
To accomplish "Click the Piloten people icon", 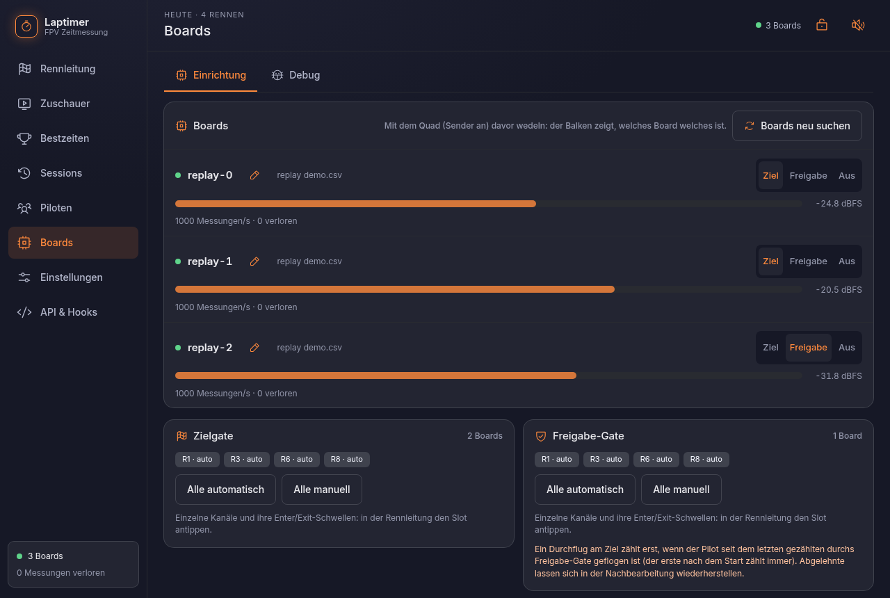I will pyautogui.click(x=24, y=208).
